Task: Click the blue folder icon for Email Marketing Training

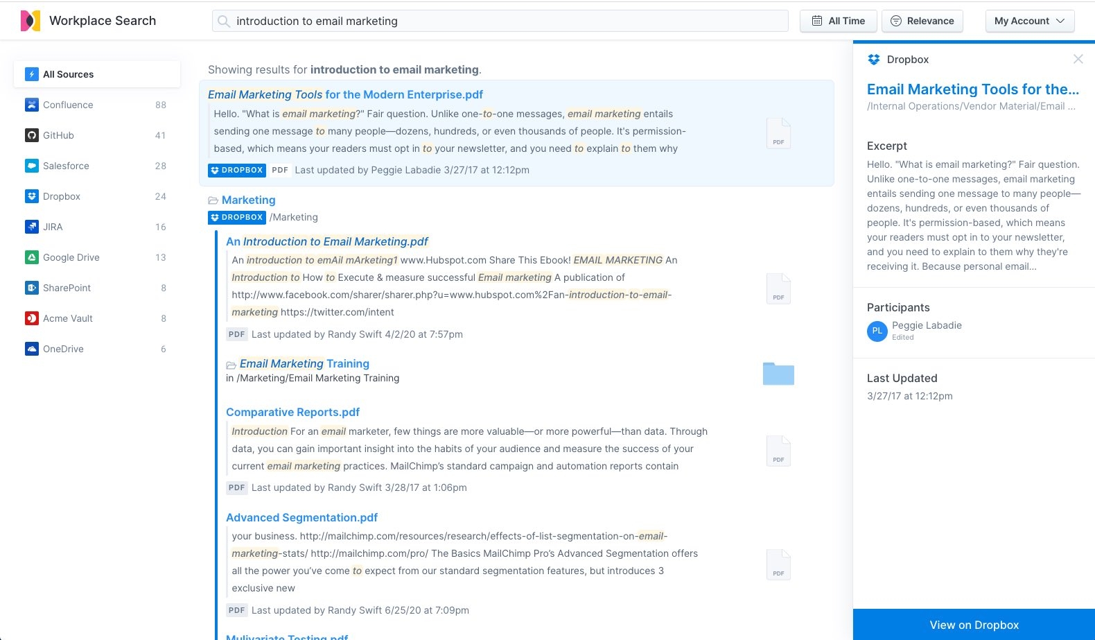Action: coord(778,373)
